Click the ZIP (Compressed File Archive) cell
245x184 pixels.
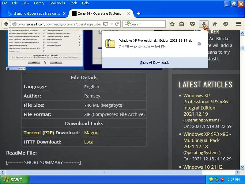(114, 114)
